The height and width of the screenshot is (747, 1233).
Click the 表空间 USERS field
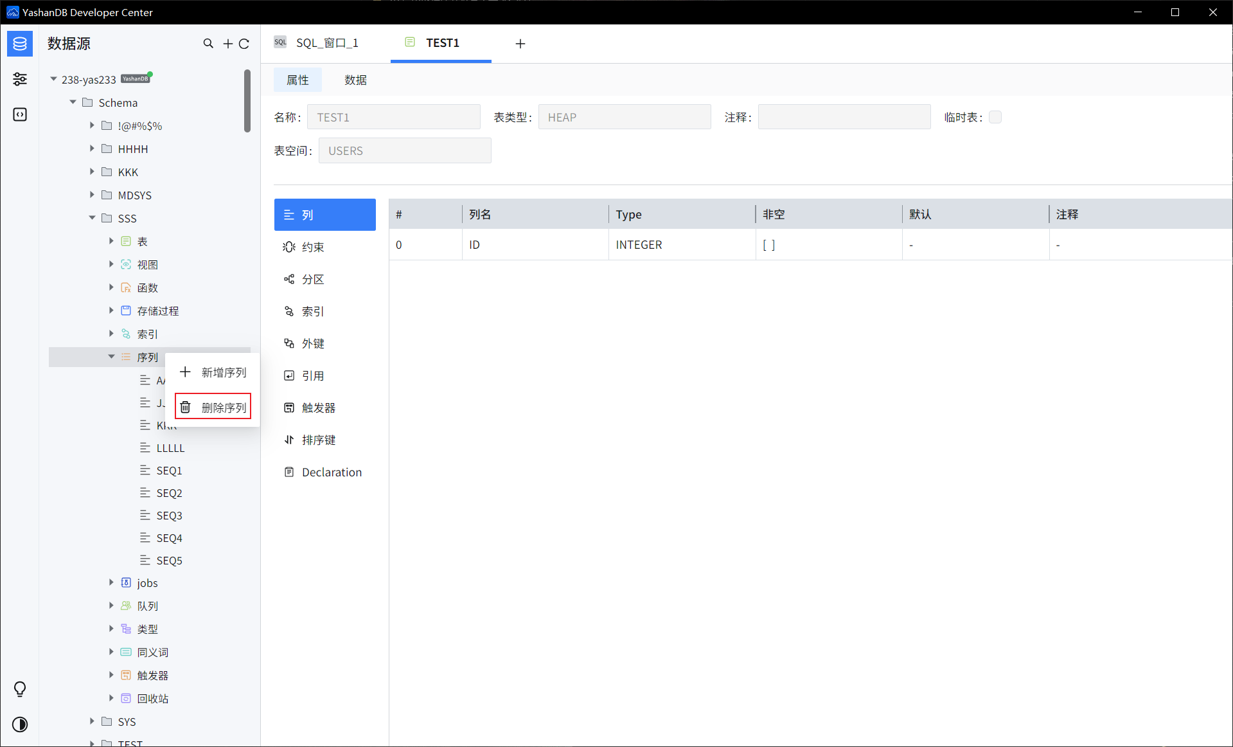click(405, 150)
